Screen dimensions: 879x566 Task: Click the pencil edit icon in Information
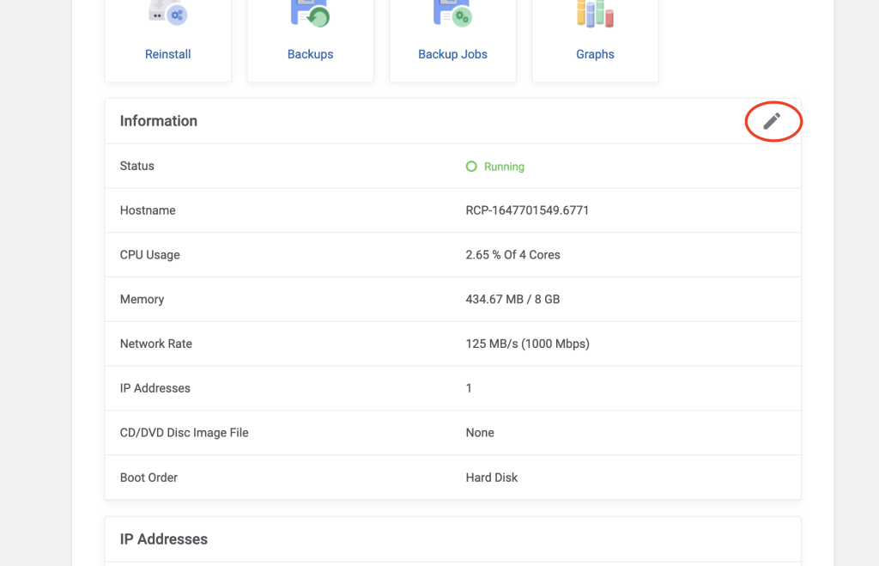tap(772, 121)
